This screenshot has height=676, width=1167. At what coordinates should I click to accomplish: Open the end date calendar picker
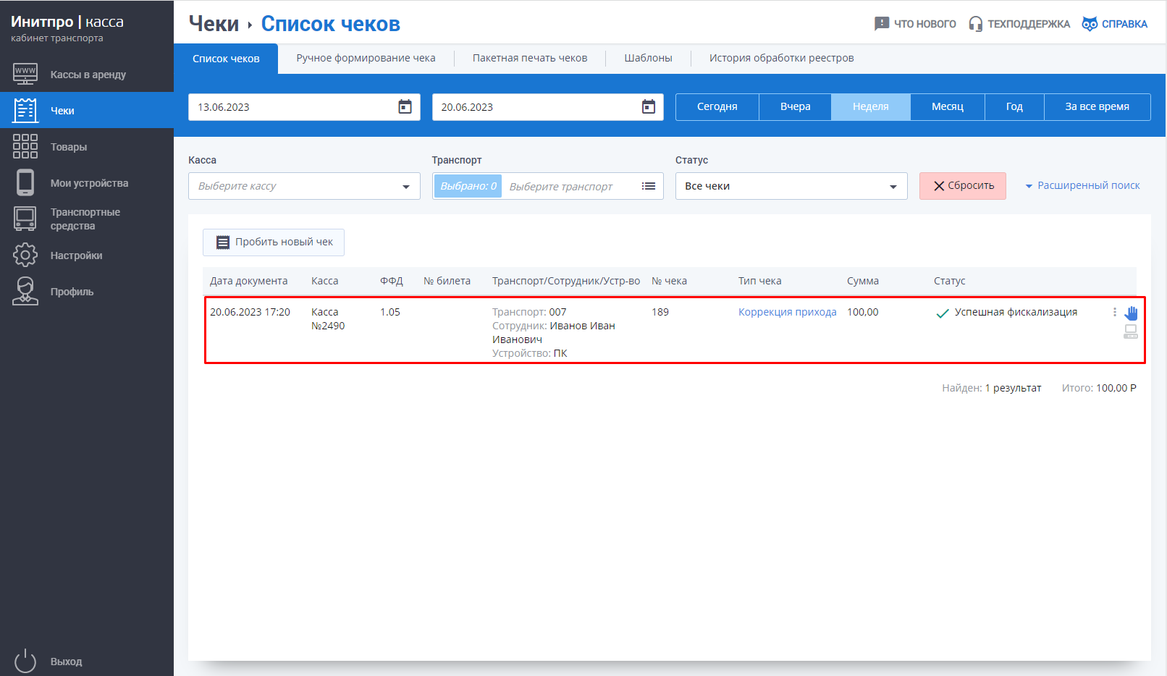tap(648, 107)
